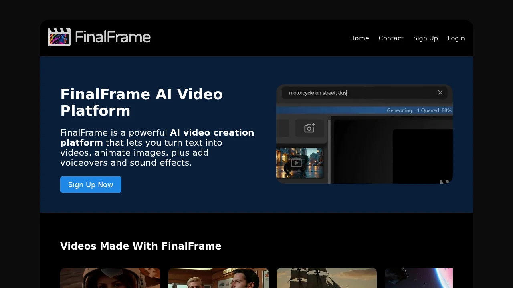
Task: Open the Home navigation link
Action: (360, 38)
